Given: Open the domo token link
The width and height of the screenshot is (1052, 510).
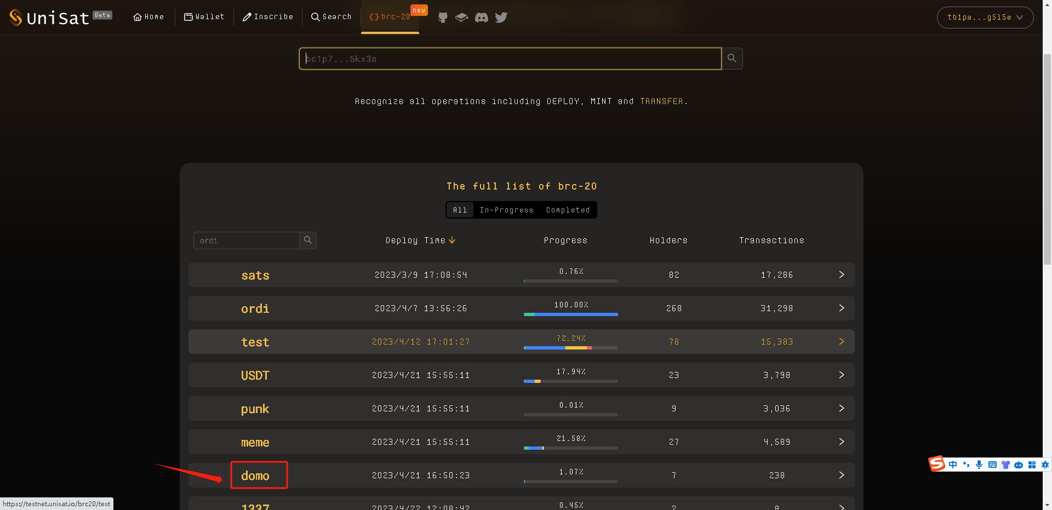Looking at the screenshot, I should tap(255, 475).
